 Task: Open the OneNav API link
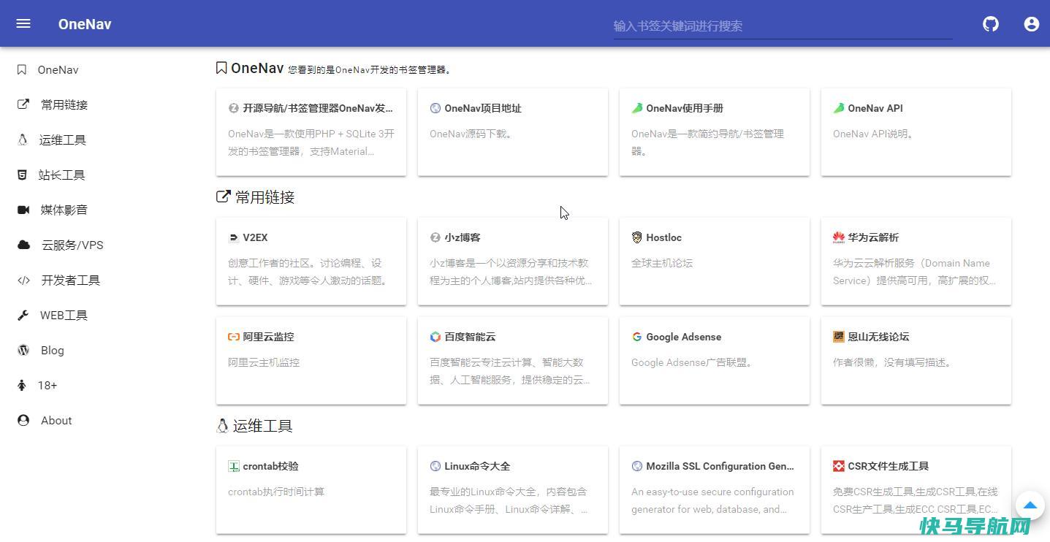(x=916, y=132)
